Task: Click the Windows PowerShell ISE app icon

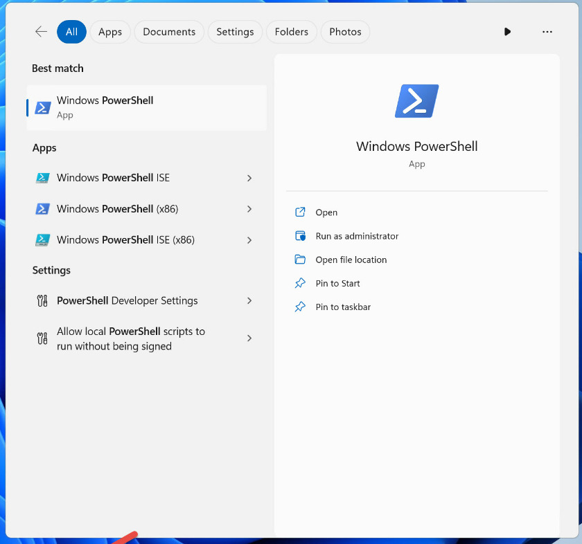Action: 43,178
